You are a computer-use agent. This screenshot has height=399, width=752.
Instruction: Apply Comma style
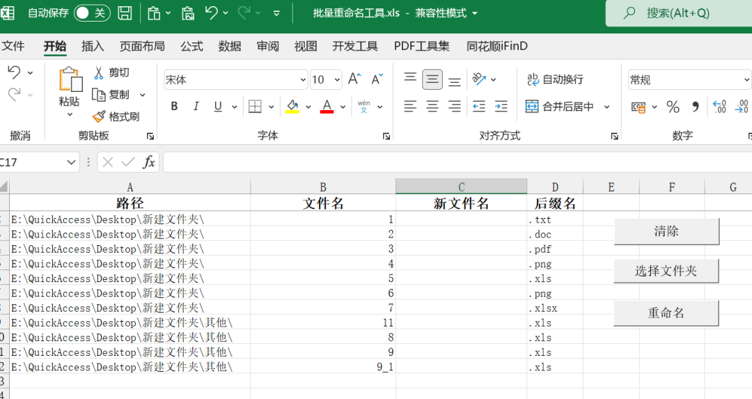(x=696, y=107)
